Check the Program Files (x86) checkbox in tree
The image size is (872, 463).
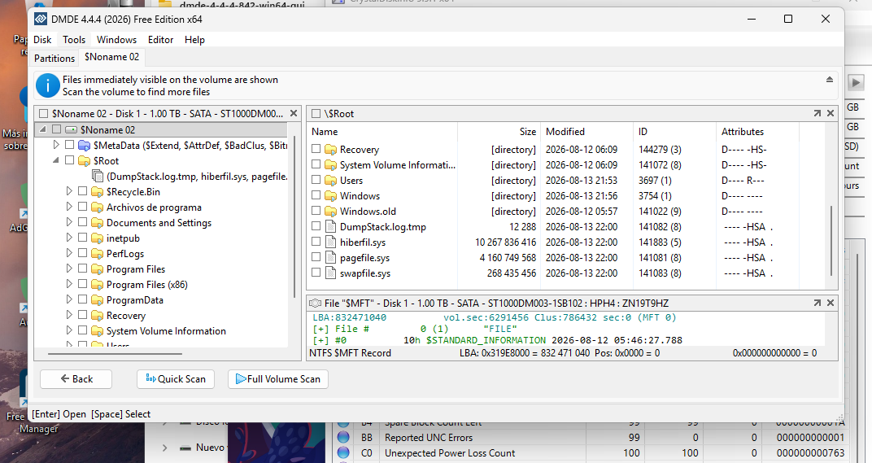(82, 284)
